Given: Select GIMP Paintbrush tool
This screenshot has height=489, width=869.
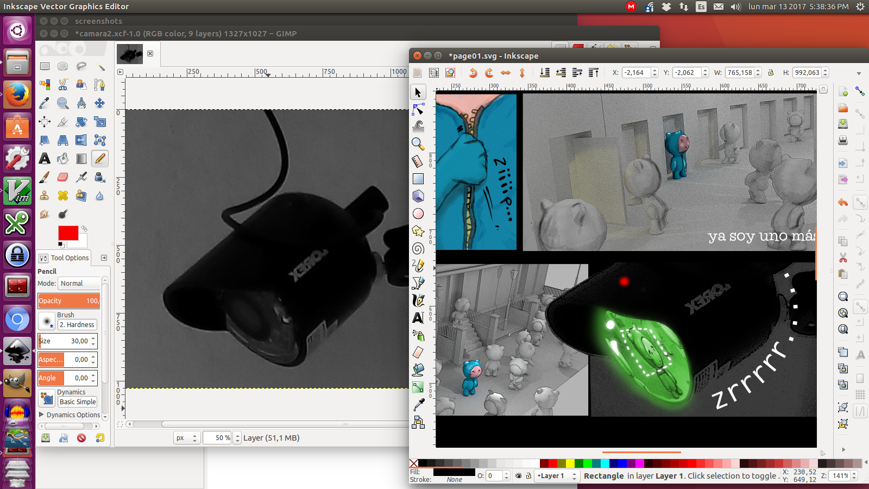Looking at the screenshot, I should 45,177.
